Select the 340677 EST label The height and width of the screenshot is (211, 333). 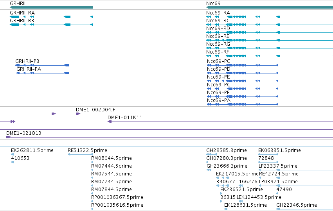click(x=225, y=182)
